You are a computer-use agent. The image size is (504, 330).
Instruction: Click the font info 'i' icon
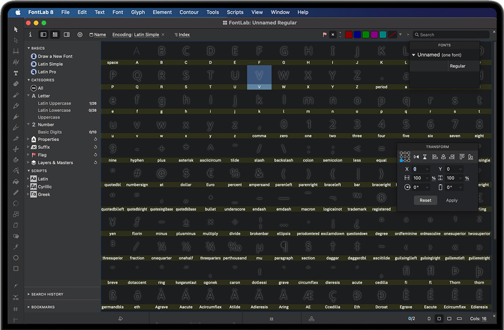point(30,34)
